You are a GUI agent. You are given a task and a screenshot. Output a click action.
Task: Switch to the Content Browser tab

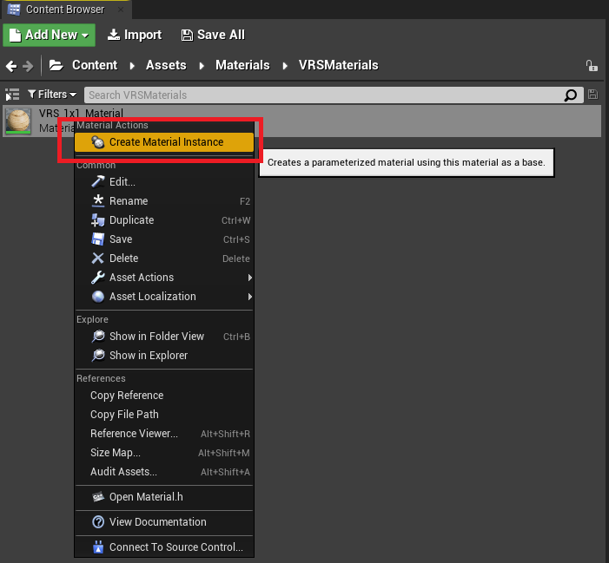65,10
